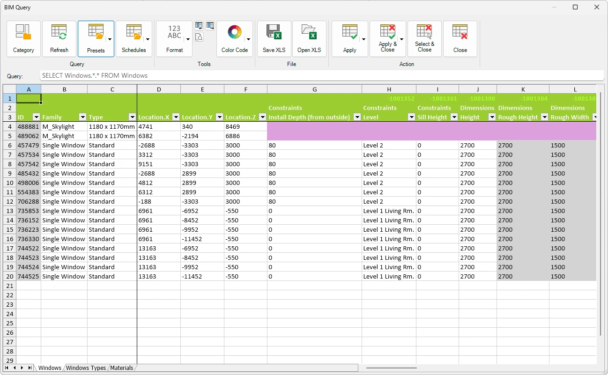Expand the Presets dropdown arrow

pos(111,39)
